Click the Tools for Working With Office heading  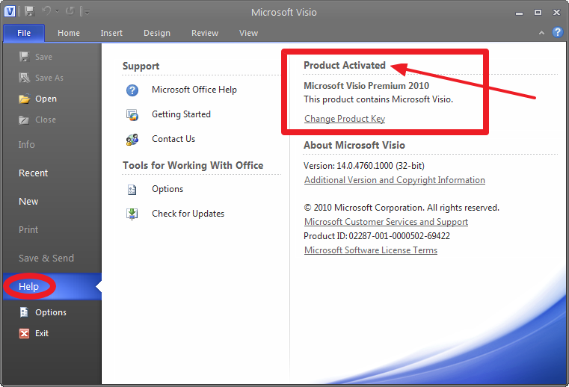pyautogui.click(x=193, y=165)
